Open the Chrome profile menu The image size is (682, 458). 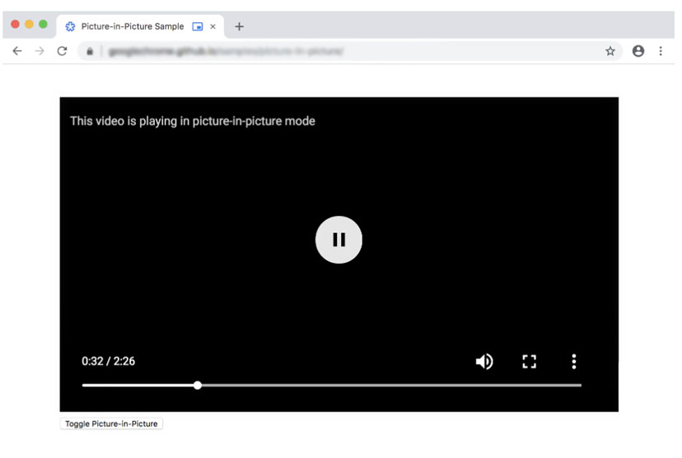click(638, 51)
